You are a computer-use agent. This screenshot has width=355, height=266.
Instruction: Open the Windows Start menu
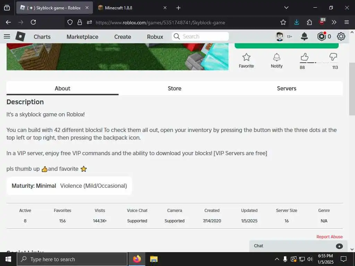click(x=8, y=259)
